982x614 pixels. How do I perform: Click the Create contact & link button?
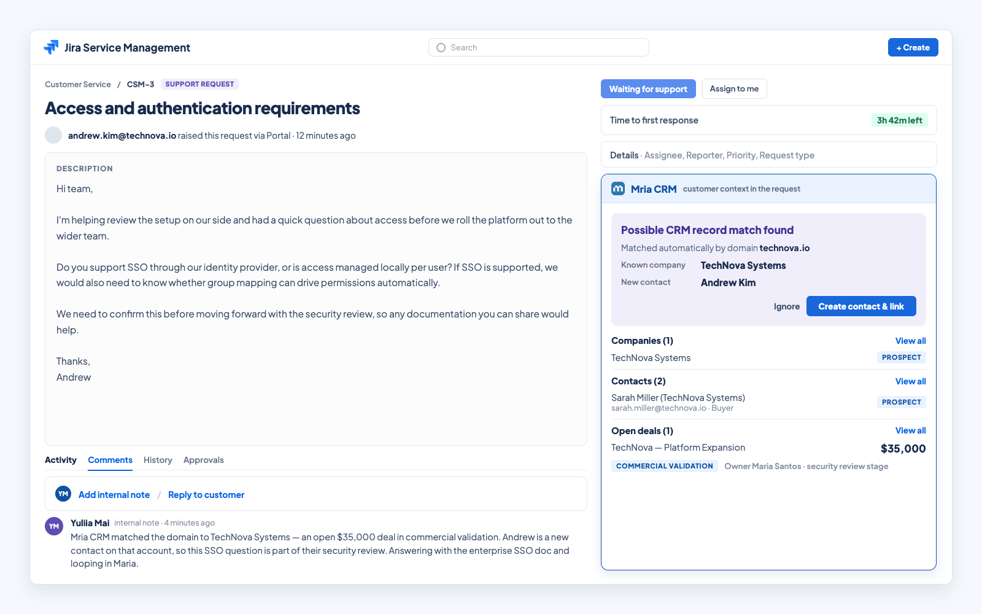pos(861,306)
